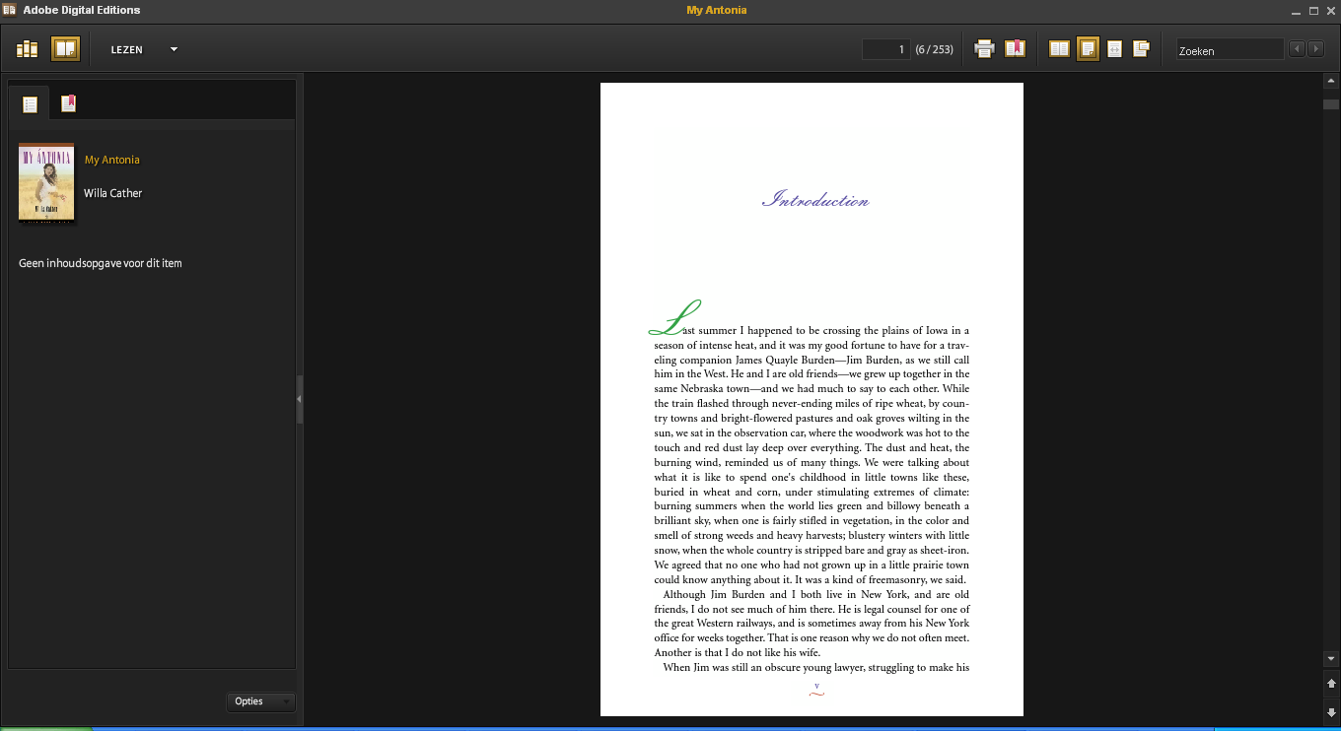Go to next search result arrow
The image size is (1341, 731).
(x=1315, y=49)
